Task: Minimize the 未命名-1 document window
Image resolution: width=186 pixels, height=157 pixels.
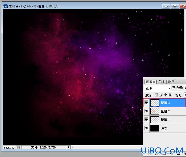Action: coord(166,6)
